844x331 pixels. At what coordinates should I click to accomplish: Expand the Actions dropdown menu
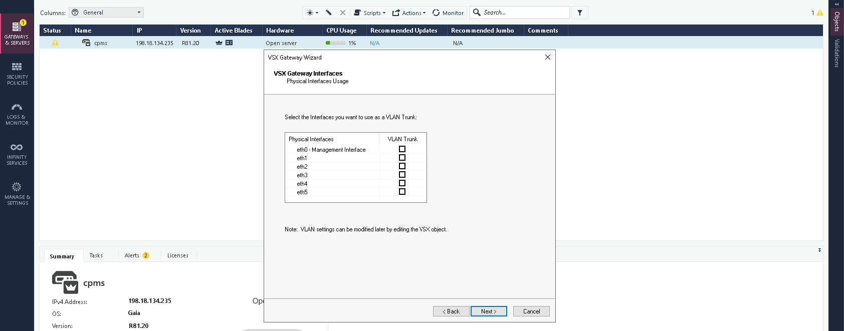point(409,13)
